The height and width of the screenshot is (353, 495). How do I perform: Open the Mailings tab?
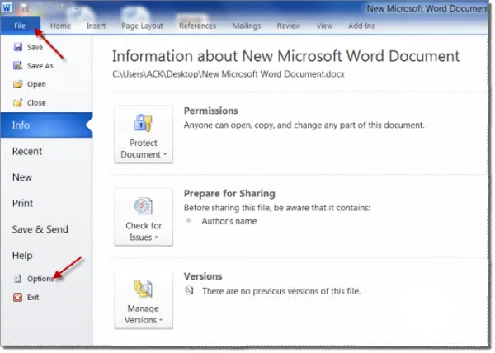(247, 26)
